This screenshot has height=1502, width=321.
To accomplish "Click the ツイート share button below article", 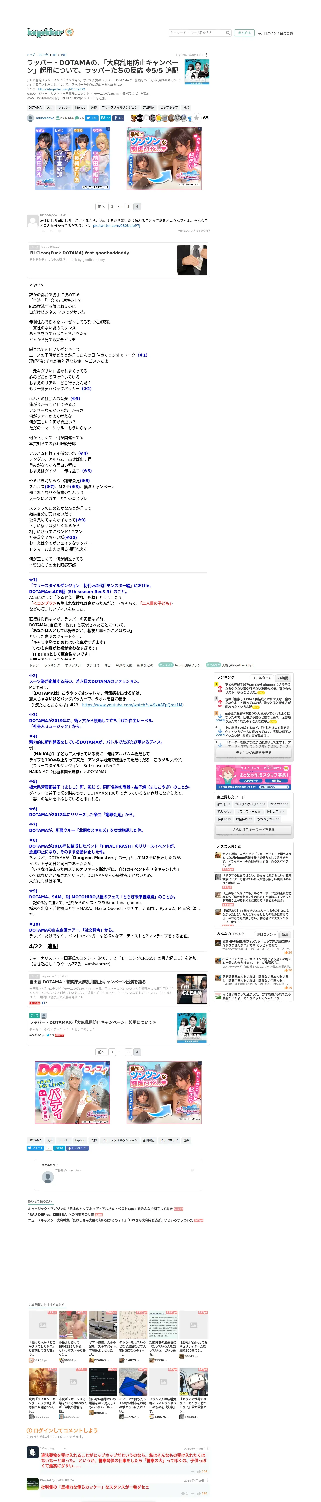I will tap(35, 1148).
